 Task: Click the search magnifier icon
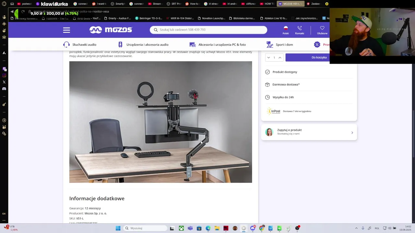(x=156, y=30)
